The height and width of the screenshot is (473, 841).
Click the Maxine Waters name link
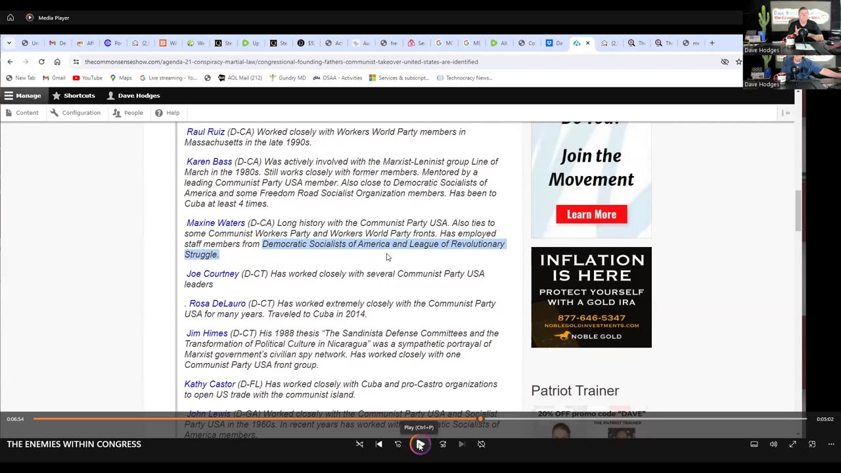pos(216,223)
